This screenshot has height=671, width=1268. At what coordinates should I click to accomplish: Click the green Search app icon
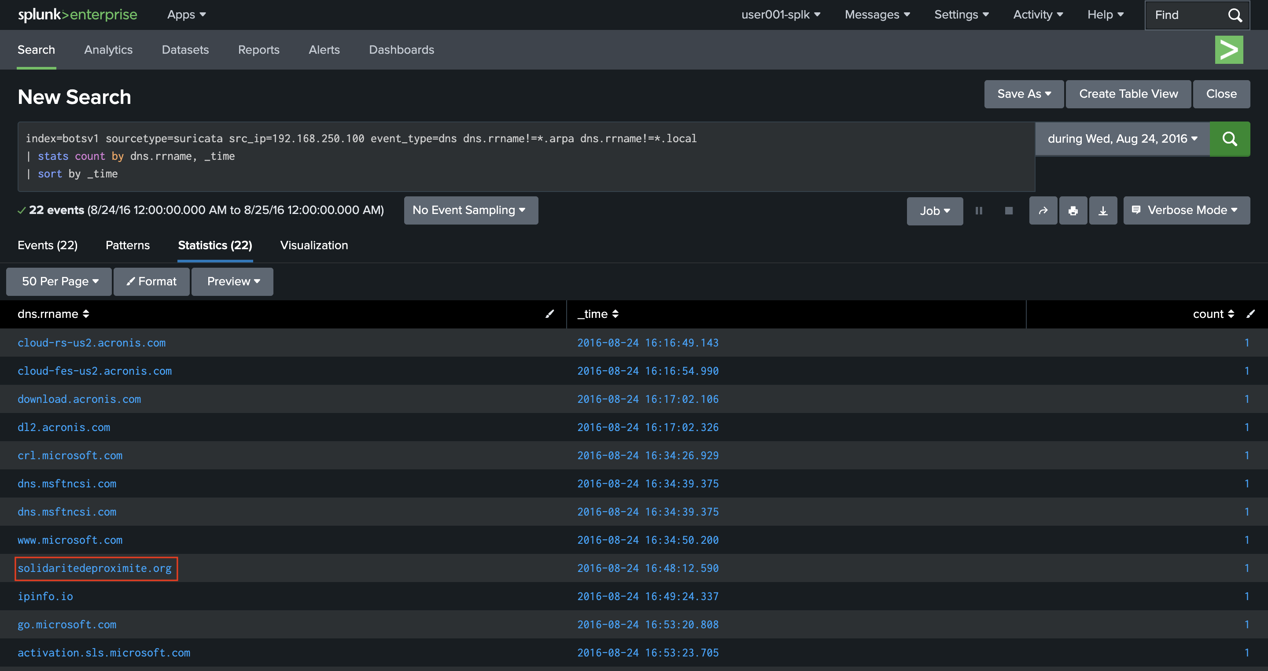click(1229, 50)
